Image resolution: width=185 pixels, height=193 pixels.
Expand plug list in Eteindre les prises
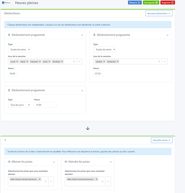pos(108,181)
